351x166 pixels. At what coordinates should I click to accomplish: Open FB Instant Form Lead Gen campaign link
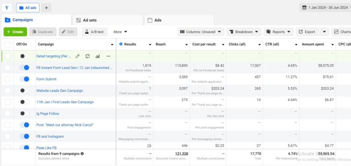pyautogui.click(x=74, y=68)
